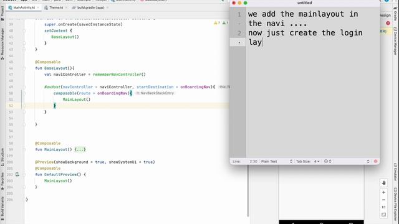Click the macro record red dot
Image resolution: width=399 pixels, height=224 pixels.
(x=375, y=162)
